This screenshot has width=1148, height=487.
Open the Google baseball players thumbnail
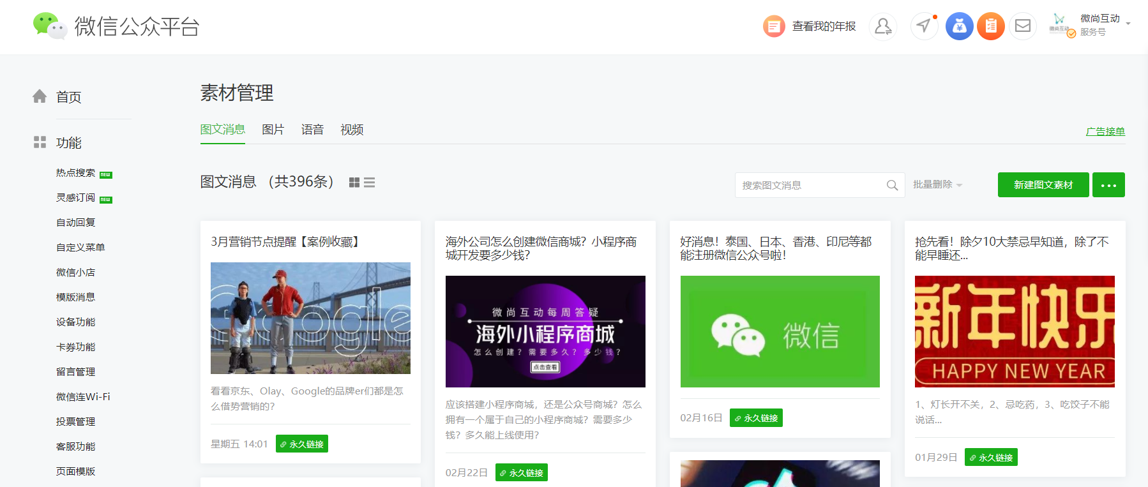[x=310, y=318]
